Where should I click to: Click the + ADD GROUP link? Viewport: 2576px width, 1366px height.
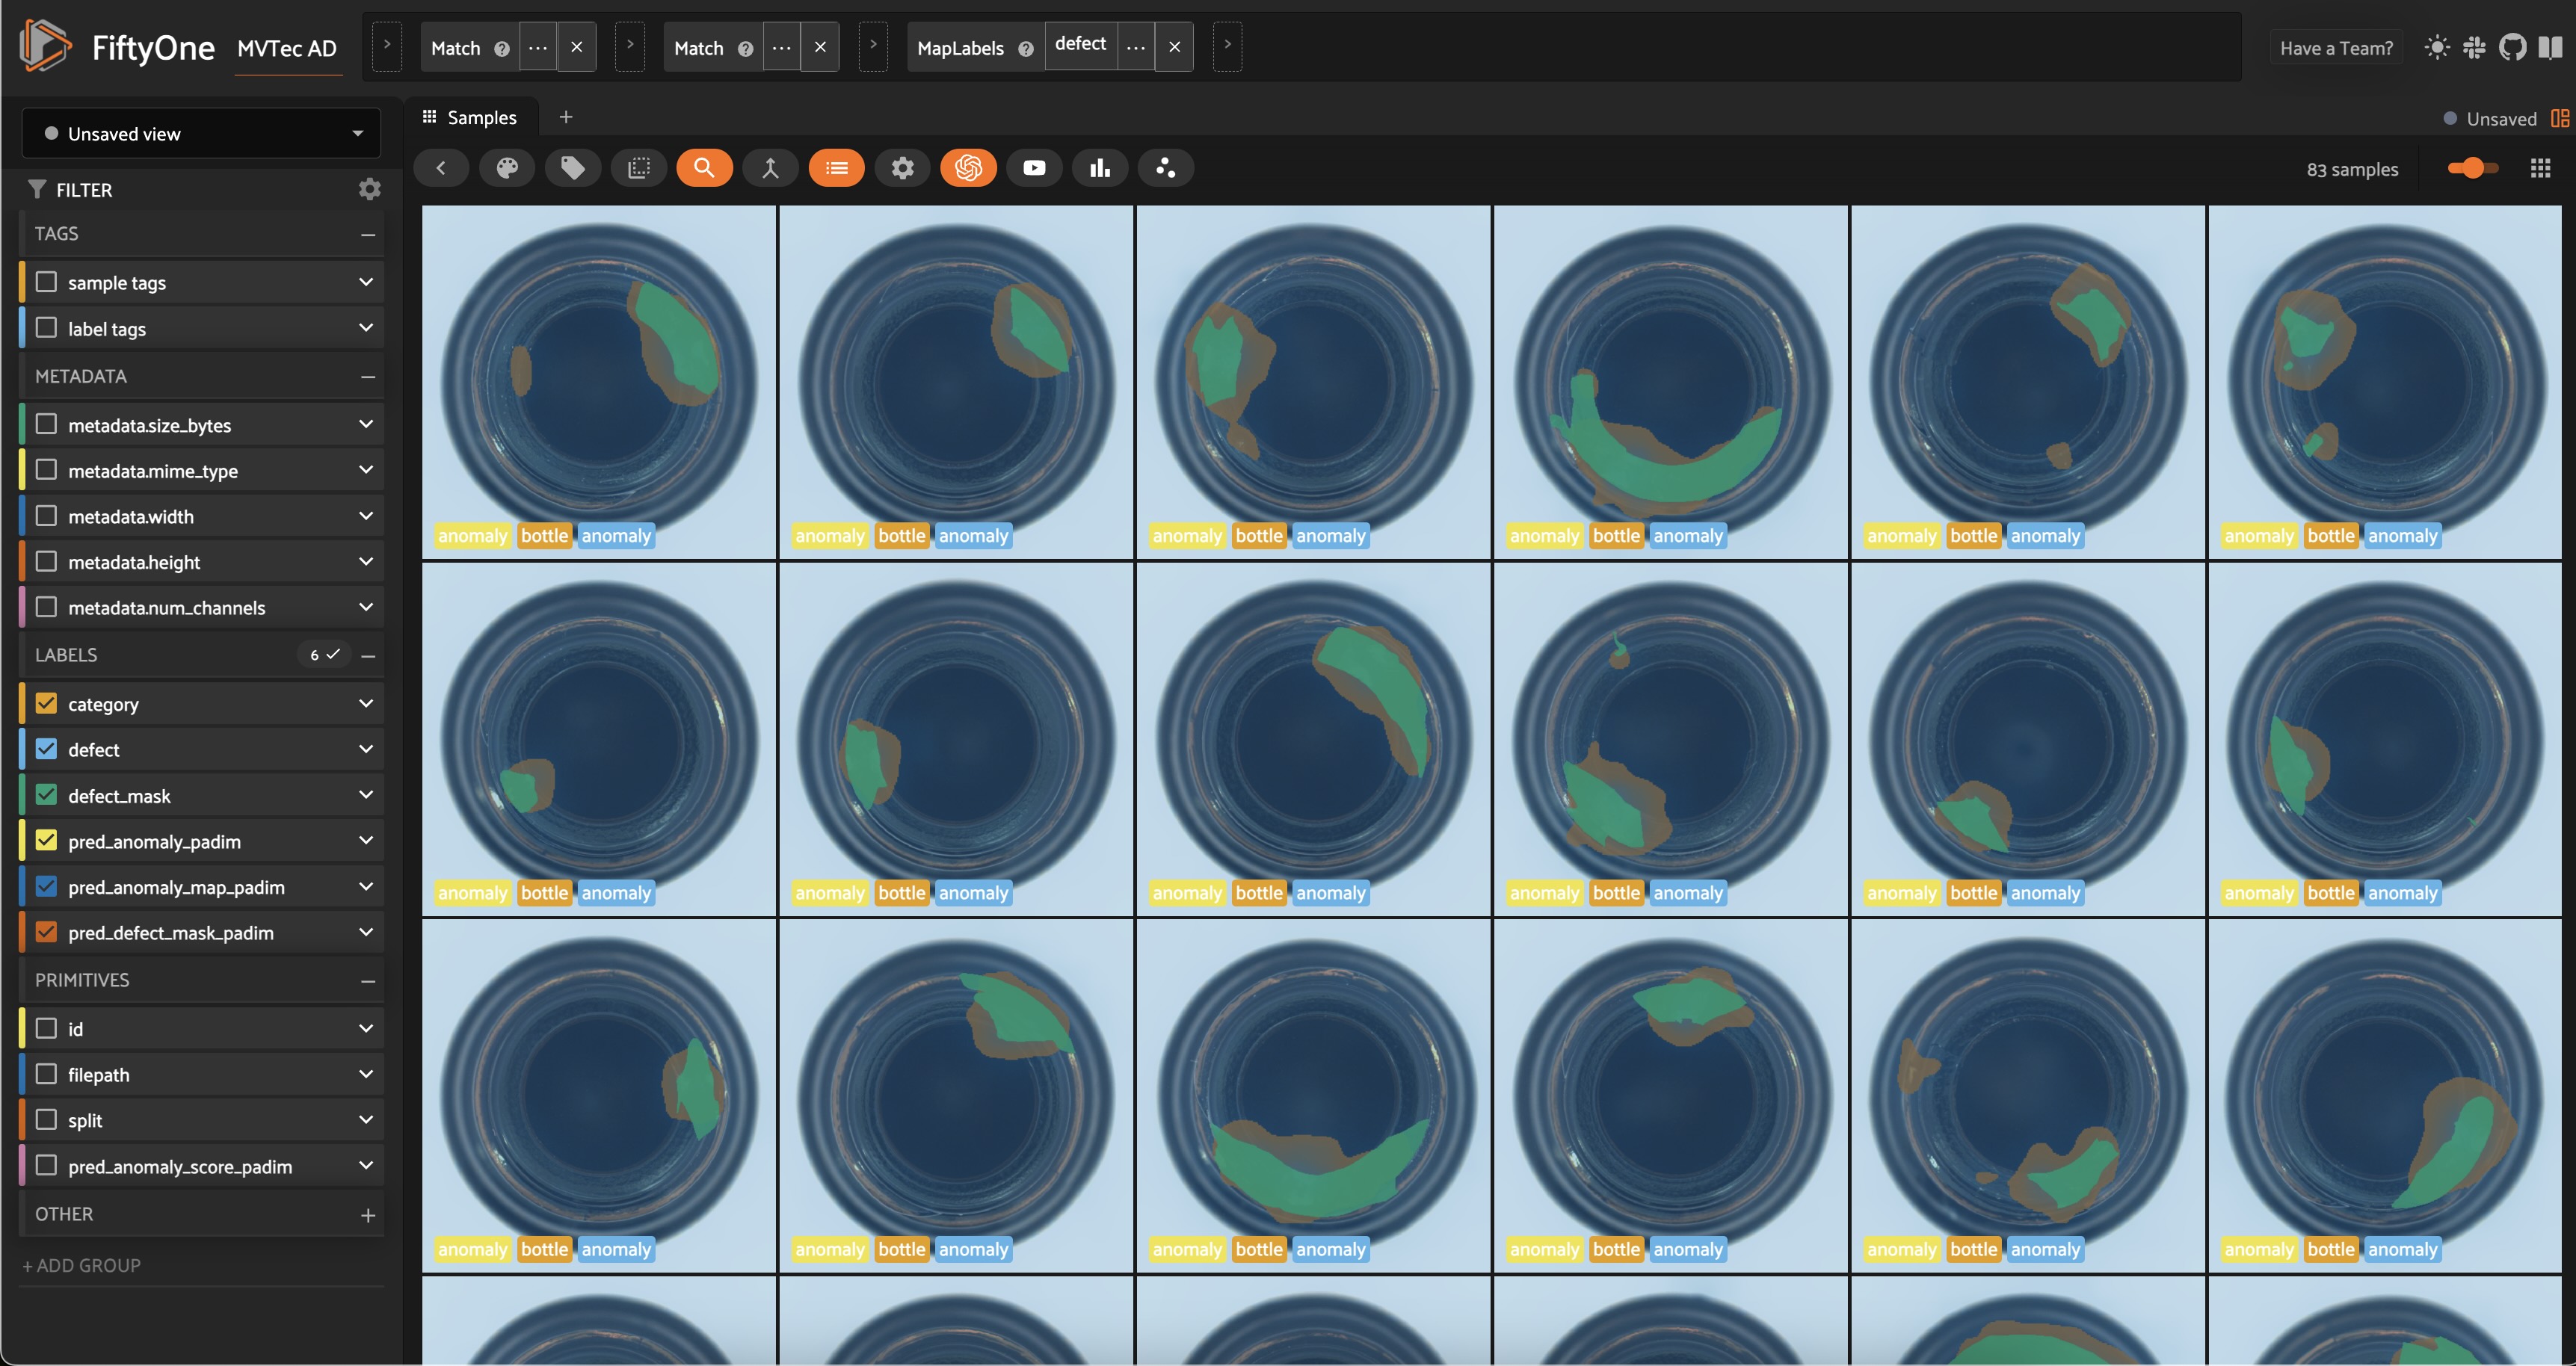[82, 1265]
